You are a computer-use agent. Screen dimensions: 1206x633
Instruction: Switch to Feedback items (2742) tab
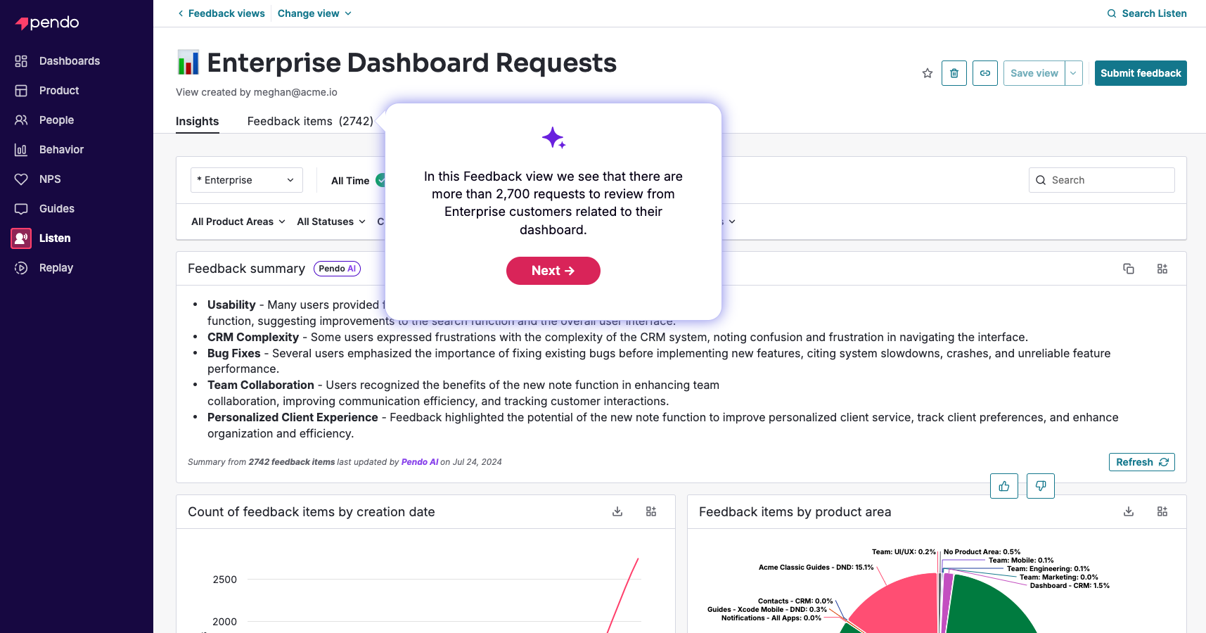[310, 122]
